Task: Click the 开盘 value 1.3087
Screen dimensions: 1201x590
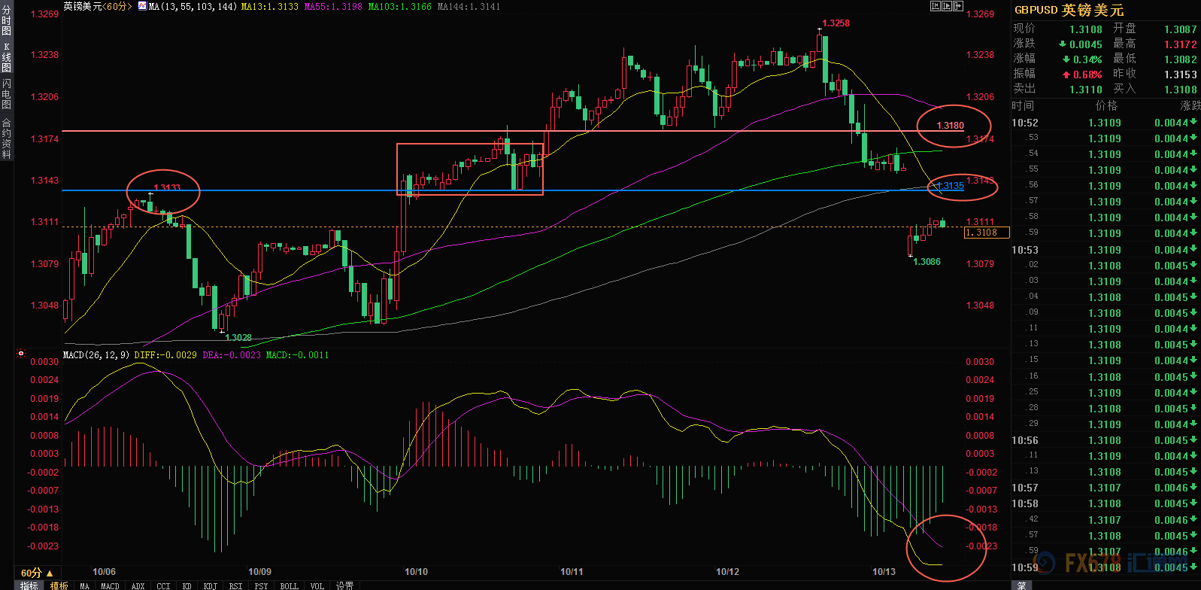Action: pyautogui.click(x=1181, y=29)
